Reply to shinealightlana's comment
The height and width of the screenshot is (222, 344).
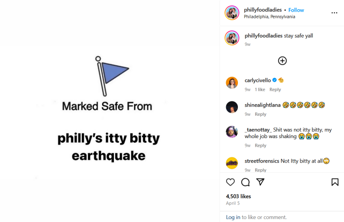[261, 114]
